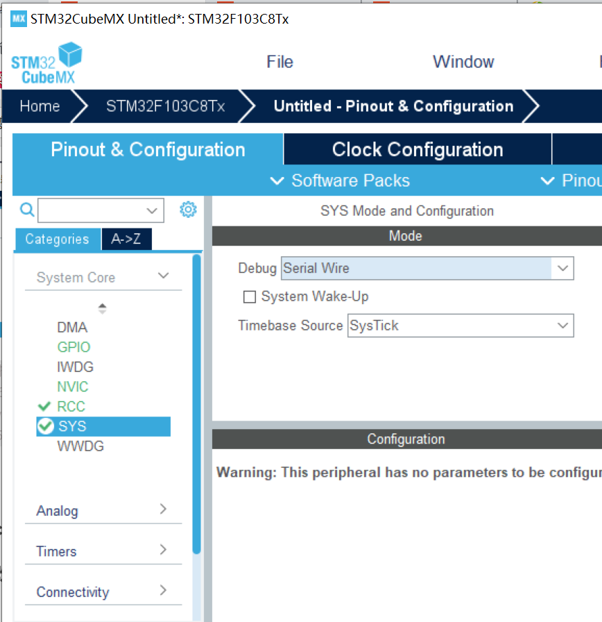Open the settings gear icon
Viewport: 602px width, 622px height.
point(188,210)
